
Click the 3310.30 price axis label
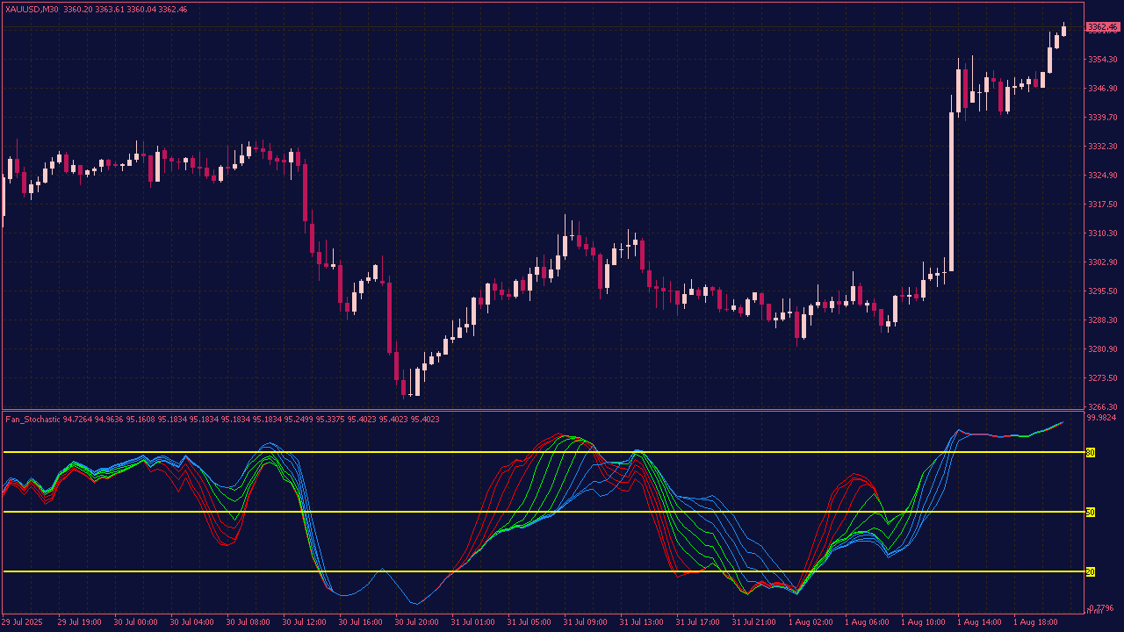click(x=1101, y=233)
